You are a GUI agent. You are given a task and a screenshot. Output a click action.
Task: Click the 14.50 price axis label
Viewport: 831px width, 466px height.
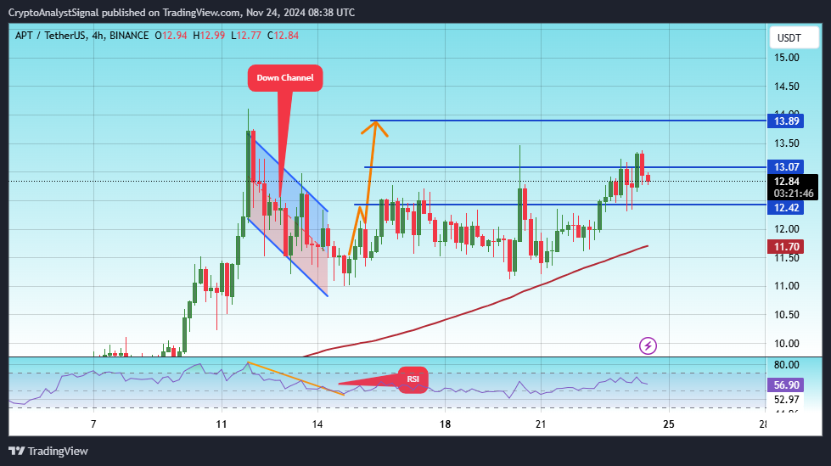[x=787, y=87]
